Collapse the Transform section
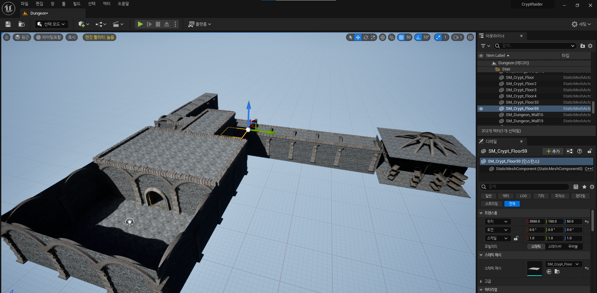Image resolution: width=597 pixels, height=293 pixels. click(x=481, y=213)
